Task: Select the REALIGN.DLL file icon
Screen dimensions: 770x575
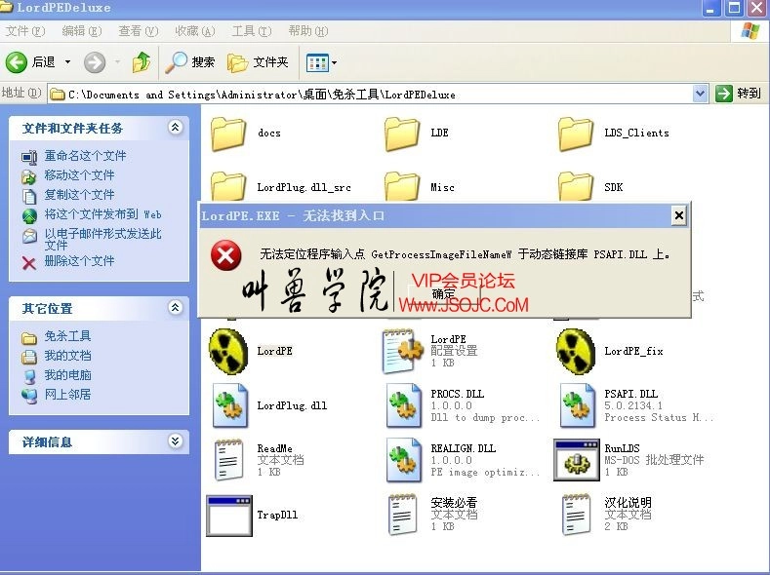Action: 404,460
